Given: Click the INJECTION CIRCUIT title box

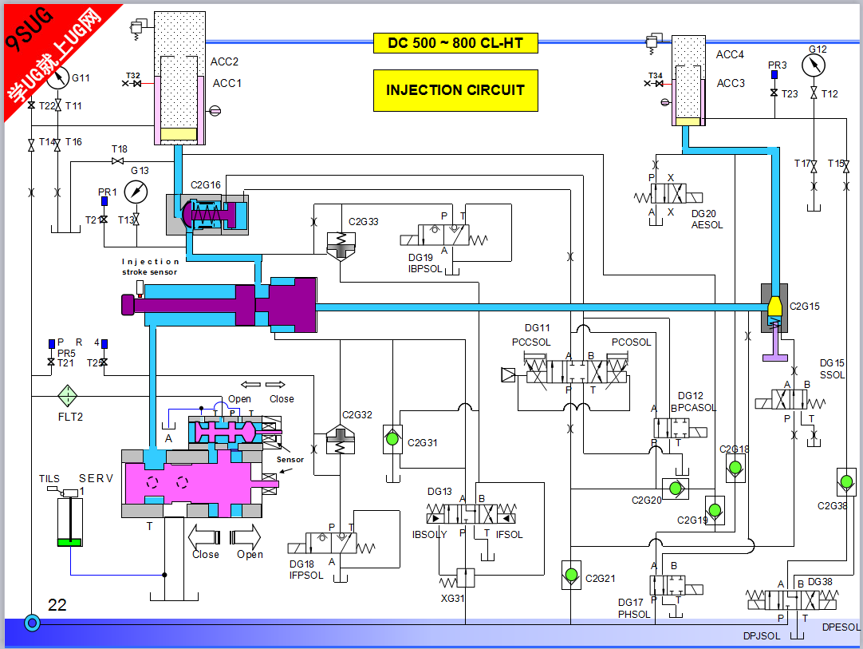Looking at the screenshot, I should [x=455, y=90].
